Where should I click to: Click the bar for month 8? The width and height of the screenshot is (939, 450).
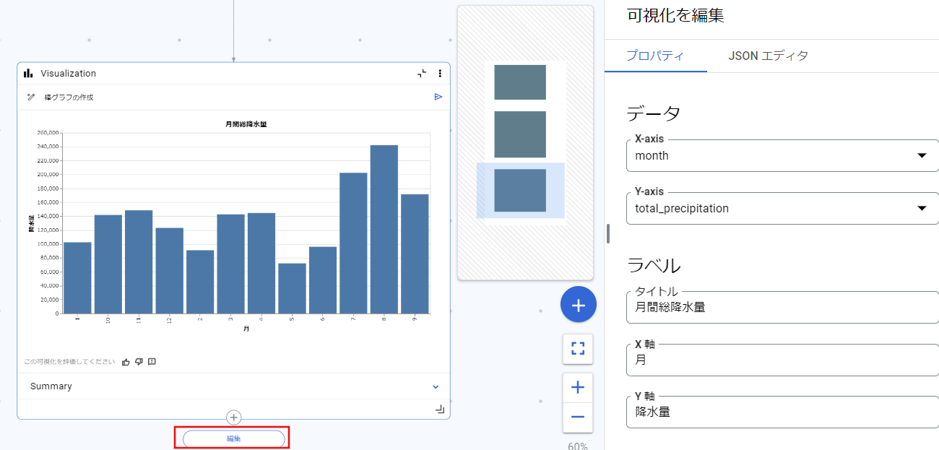pyautogui.click(x=384, y=229)
